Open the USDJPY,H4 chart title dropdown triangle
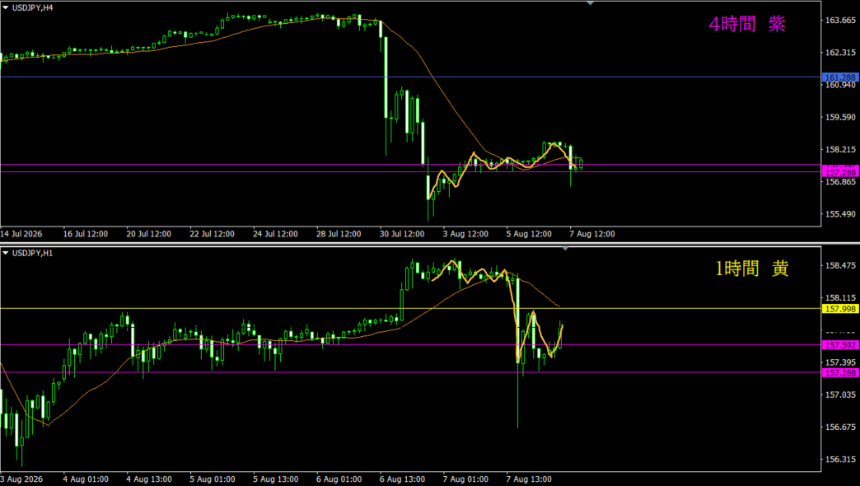The height and width of the screenshot is (486, 860). (6, 7)
